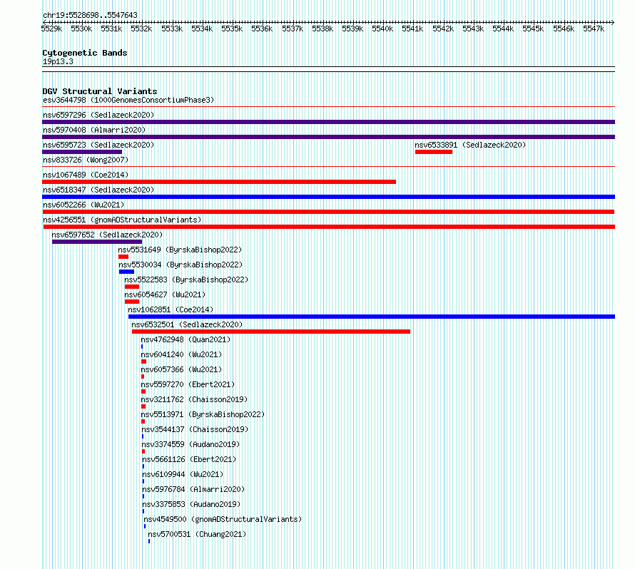635x569 pixels.
Task: Select the short purple bar under nsv6595723
Action: 82,152
